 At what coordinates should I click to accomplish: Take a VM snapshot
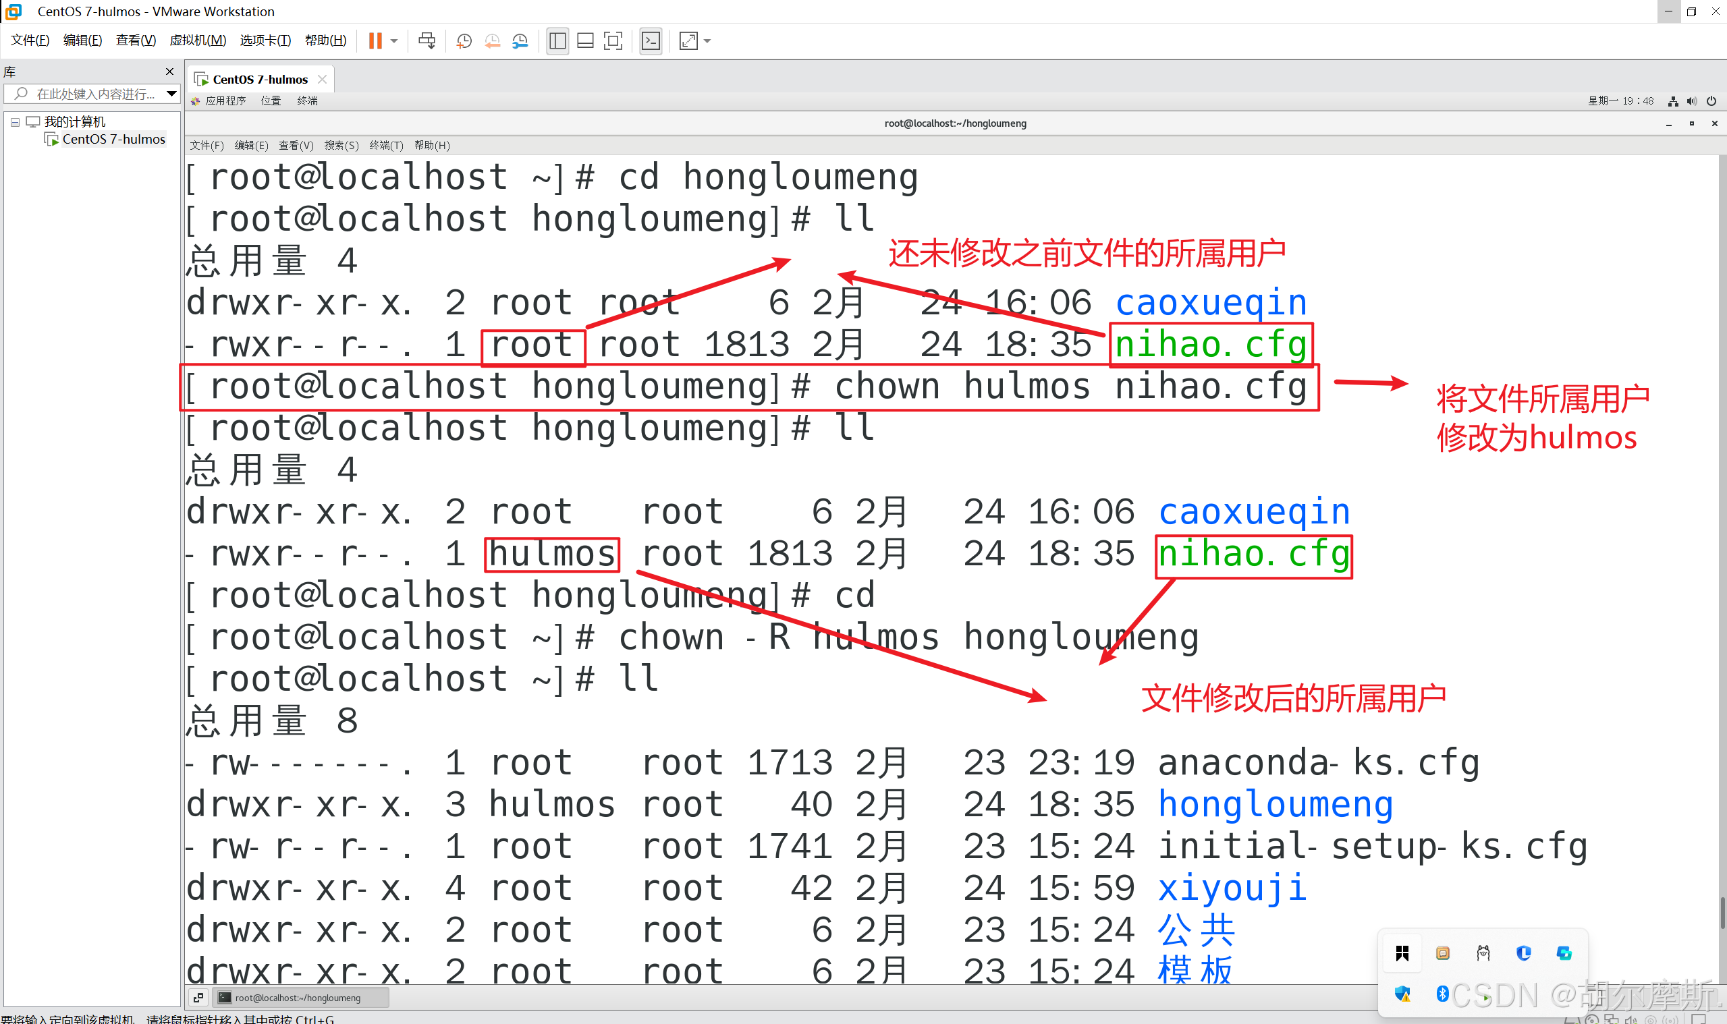pyautogui.click(x=464, y=40)
